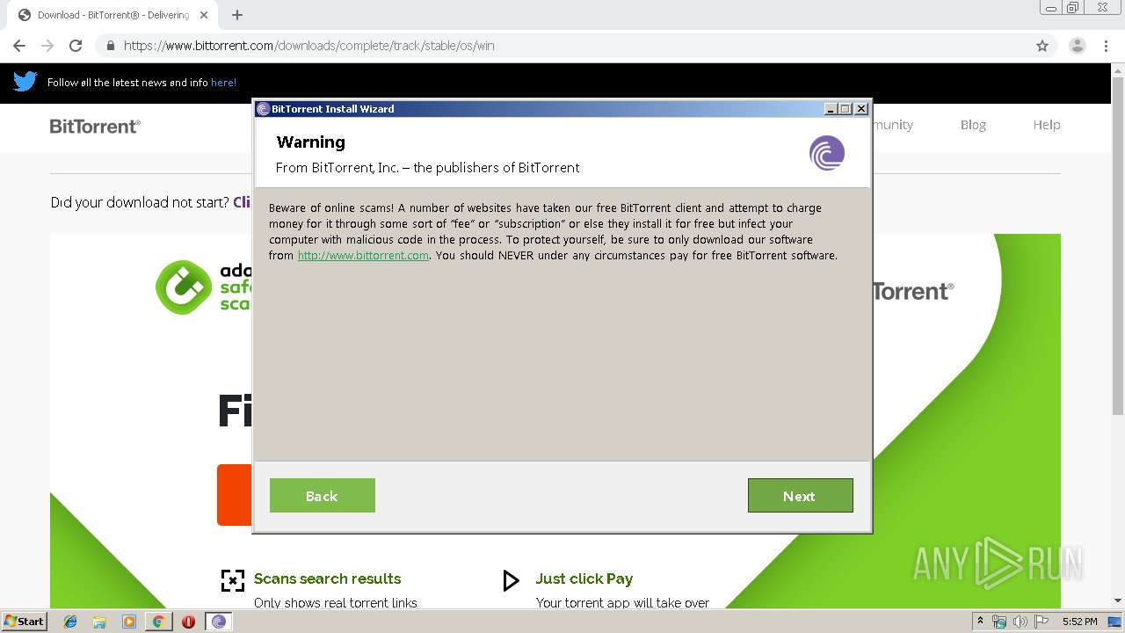Screen dimensions: 1125x633
Task: Launch Internet Explorer from taskbar
Action: 70,622
